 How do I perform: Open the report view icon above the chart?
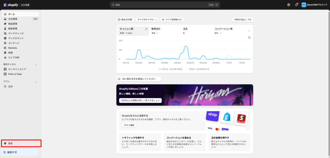point(249,37)
